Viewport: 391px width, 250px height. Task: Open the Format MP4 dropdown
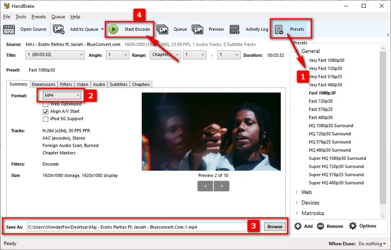click(62, 95)
